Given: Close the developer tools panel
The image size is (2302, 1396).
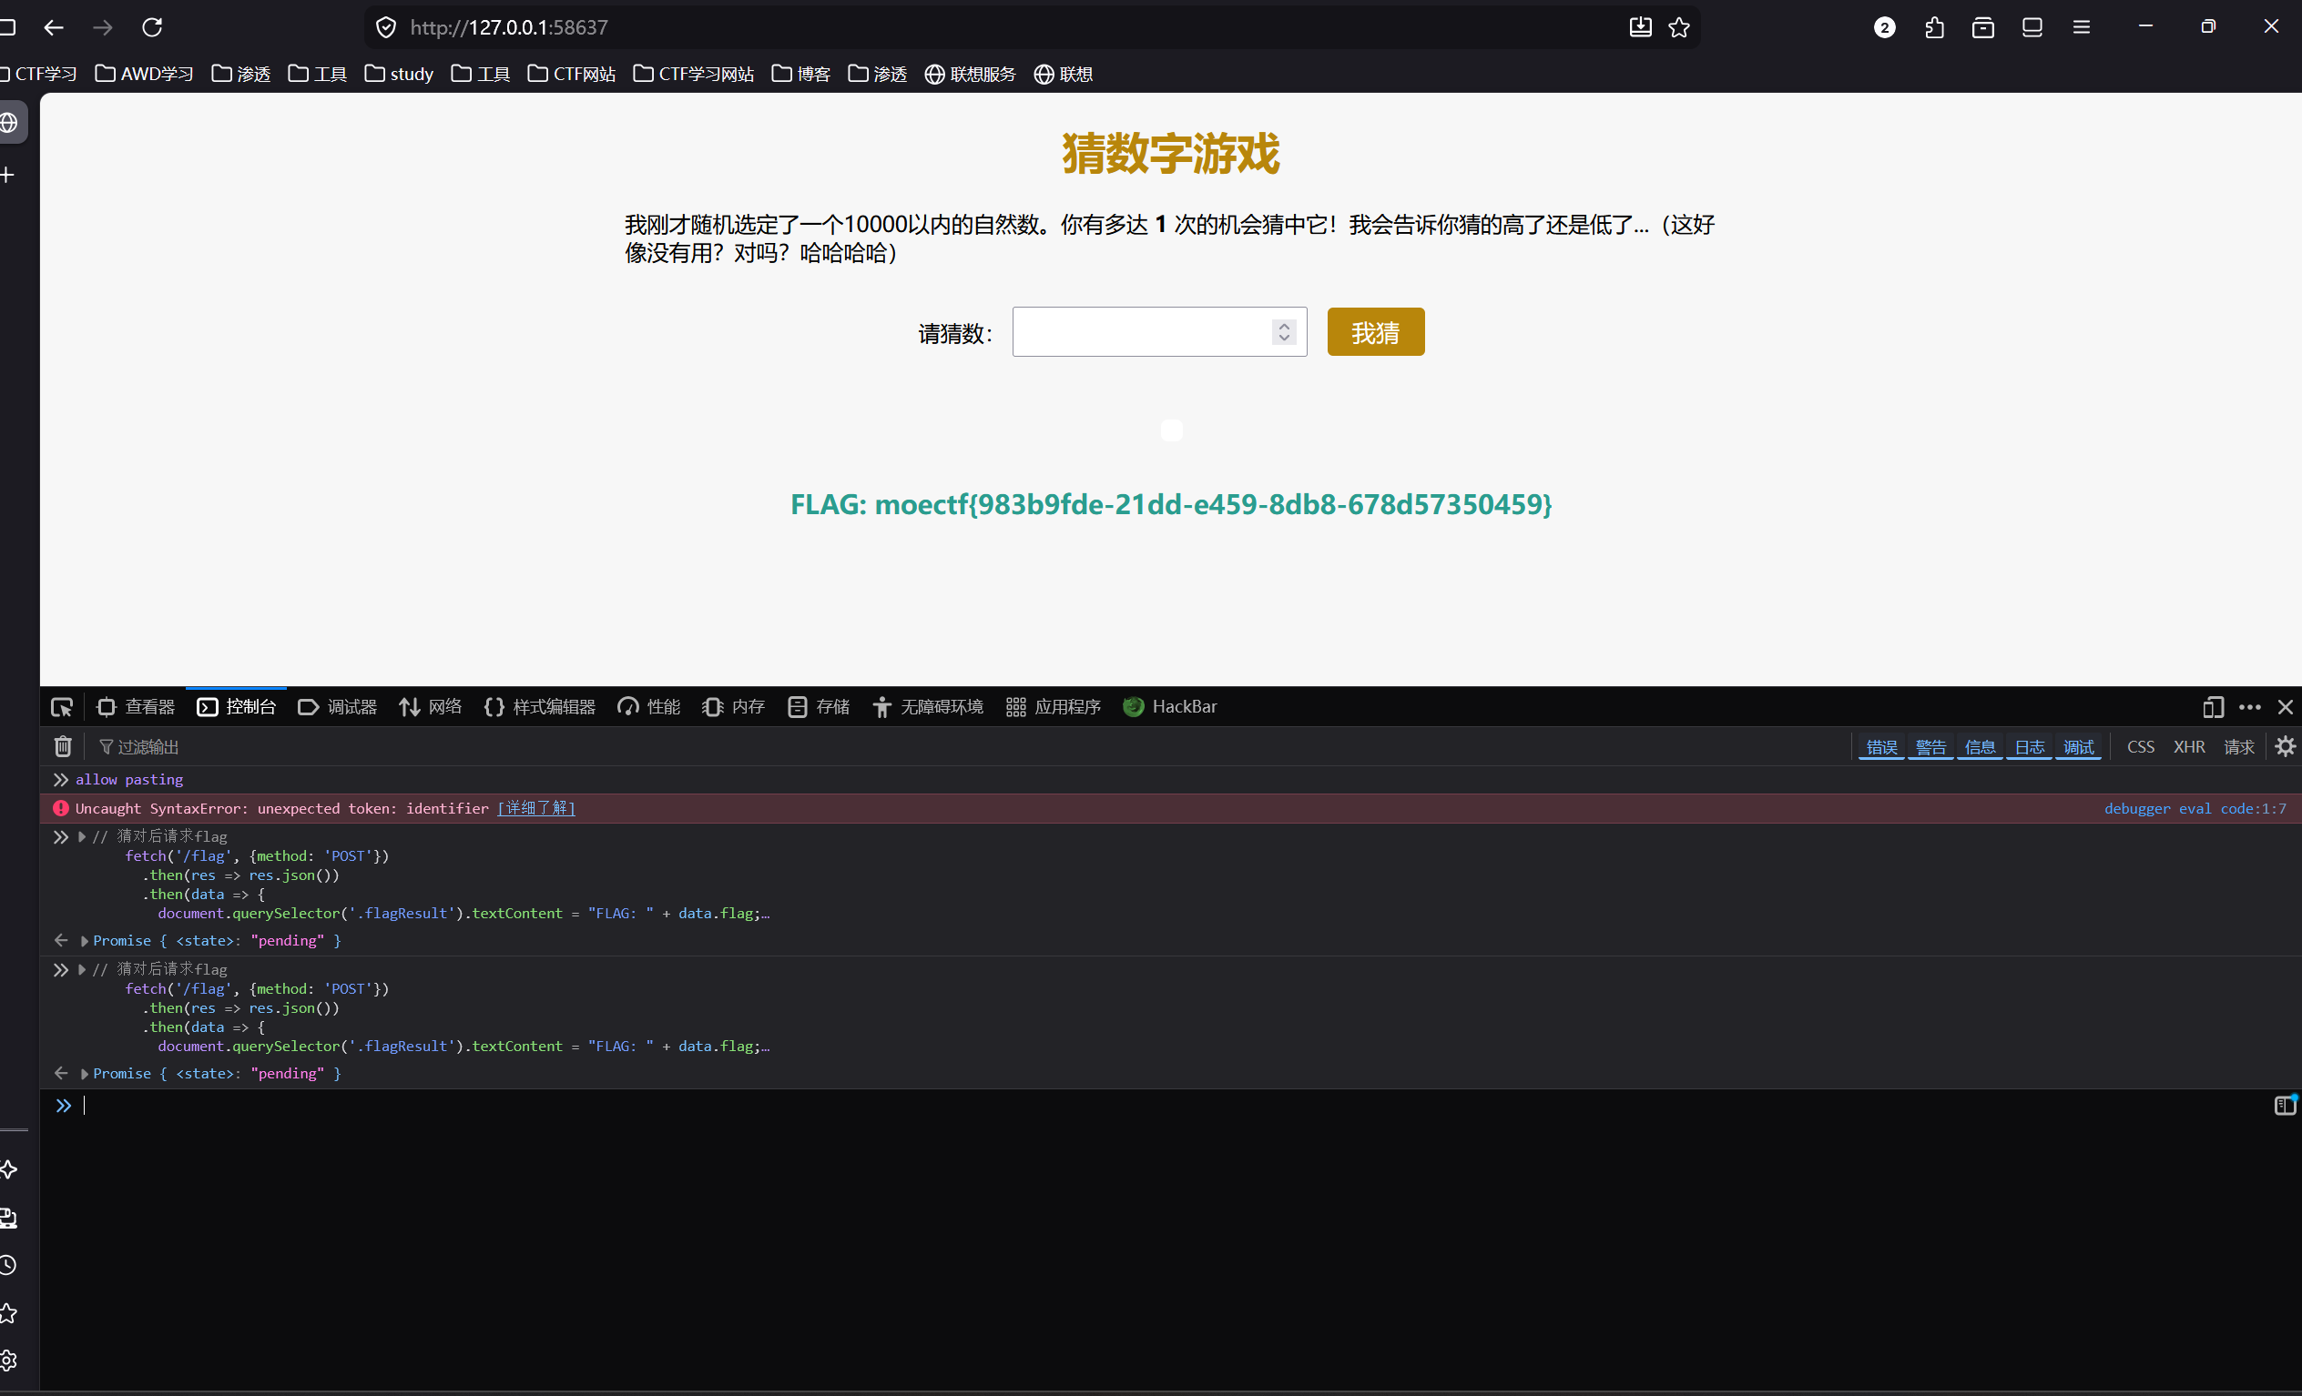Looking at the screenshot, I should coord(2286,707).
